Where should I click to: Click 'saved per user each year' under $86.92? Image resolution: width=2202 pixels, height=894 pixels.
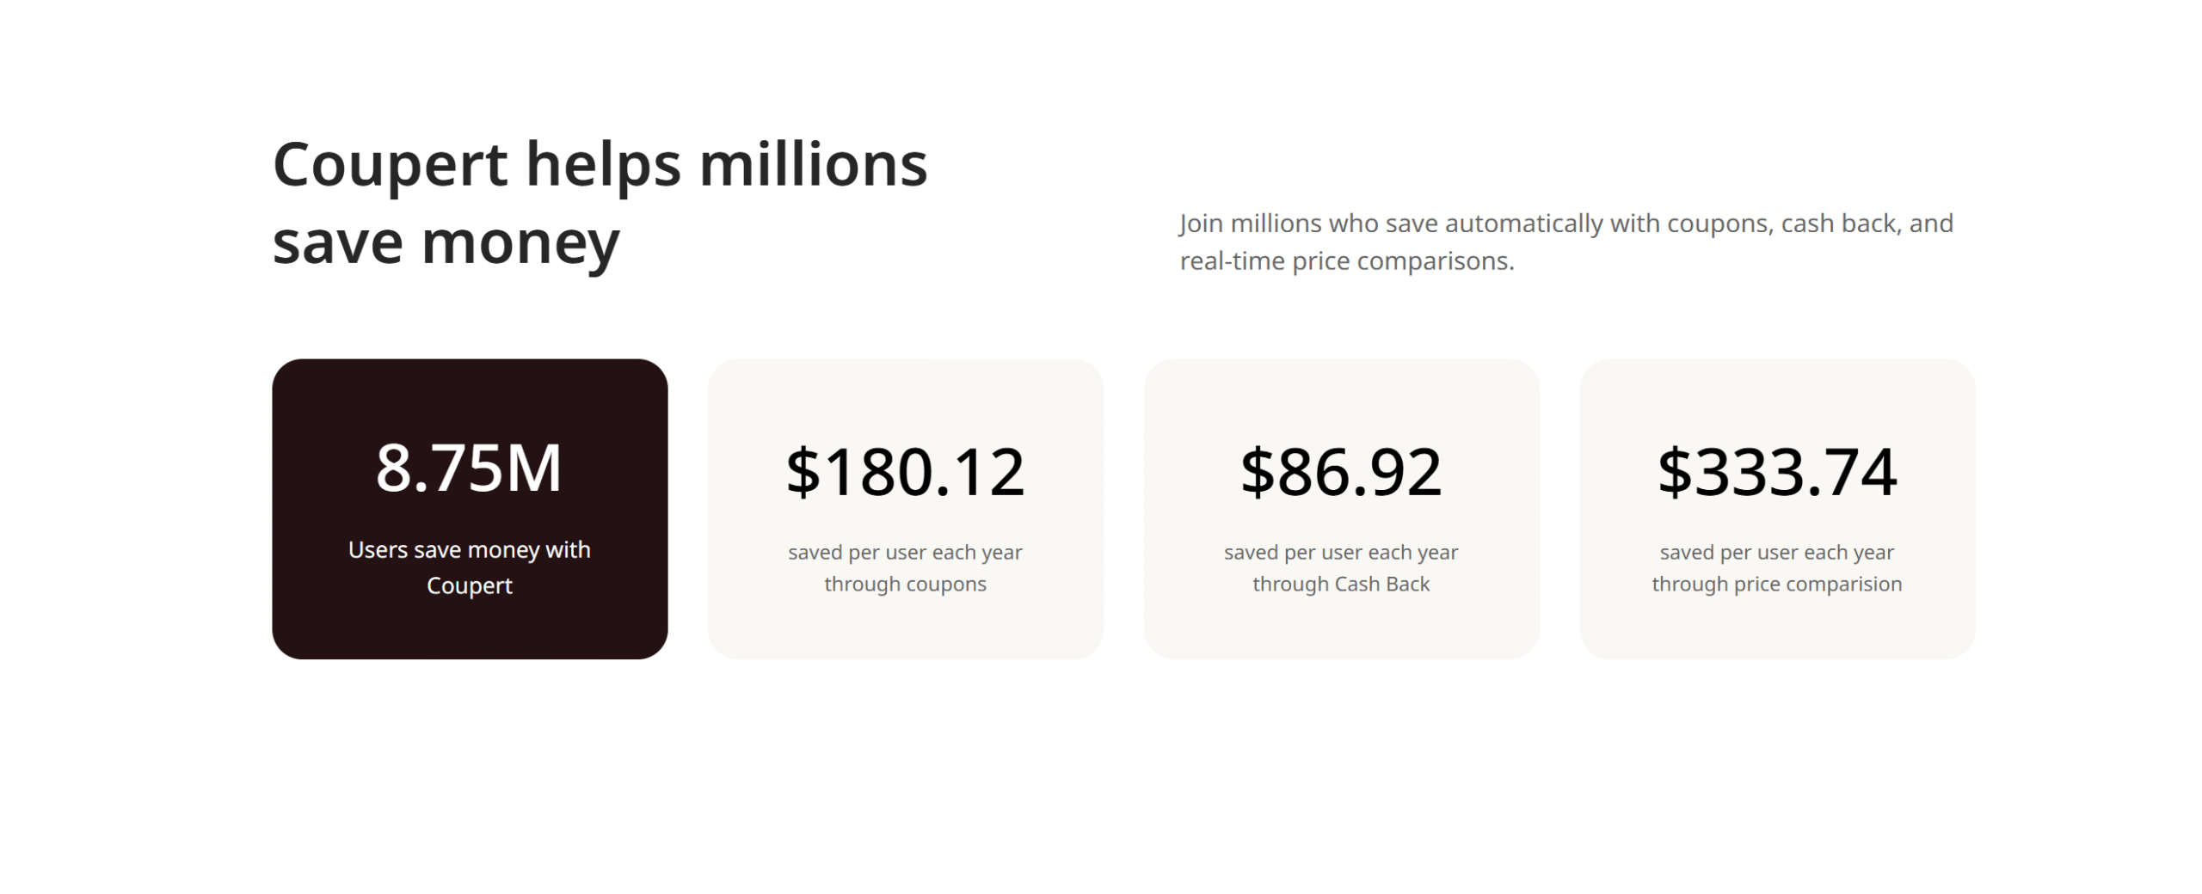(1341, 553)
